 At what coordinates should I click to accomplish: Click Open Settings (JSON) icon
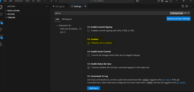pos(183,6)
